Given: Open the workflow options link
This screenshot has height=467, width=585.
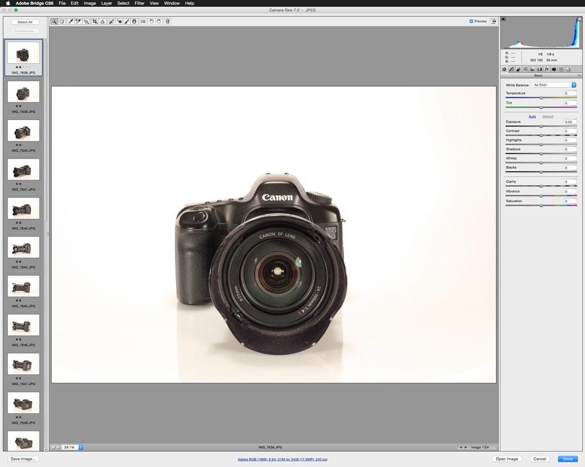Looking at the screenshot, I should (x=283, y=460).
